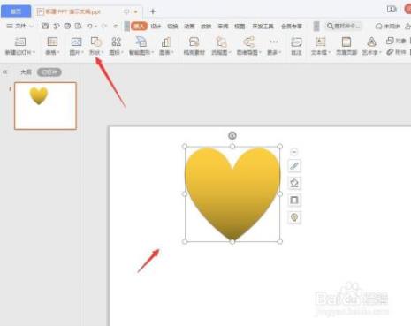Open the 图标 icons dropdown

pyautogui.click(x=116, y=46)
